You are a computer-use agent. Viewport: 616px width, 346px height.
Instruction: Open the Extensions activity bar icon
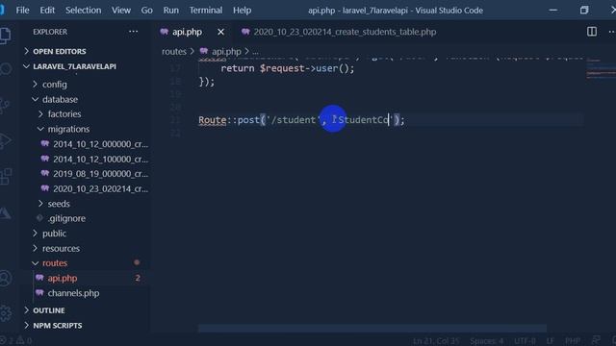[6, 177]
